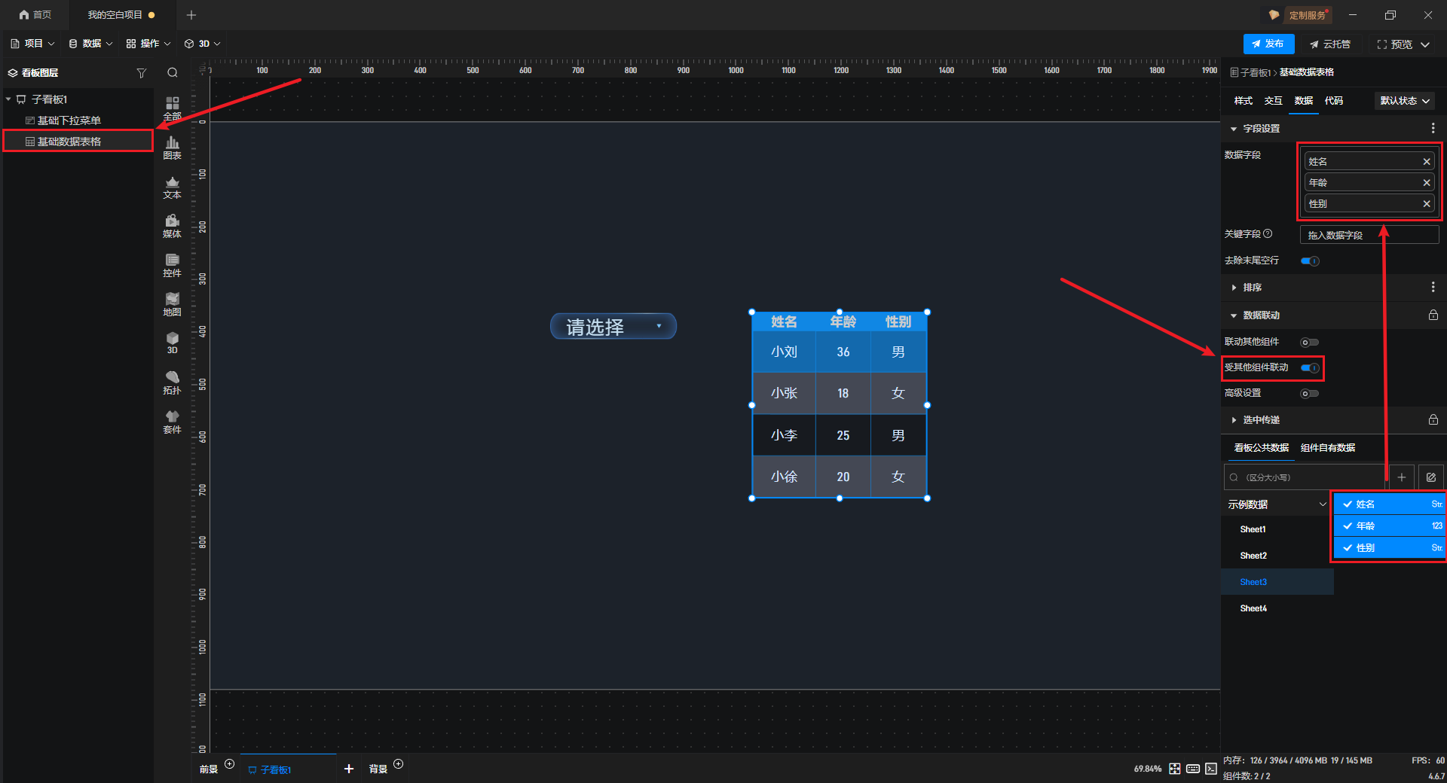The image size is (1447, 783).
Task: Open the 套件 kit components category
Action: [172, 422]
